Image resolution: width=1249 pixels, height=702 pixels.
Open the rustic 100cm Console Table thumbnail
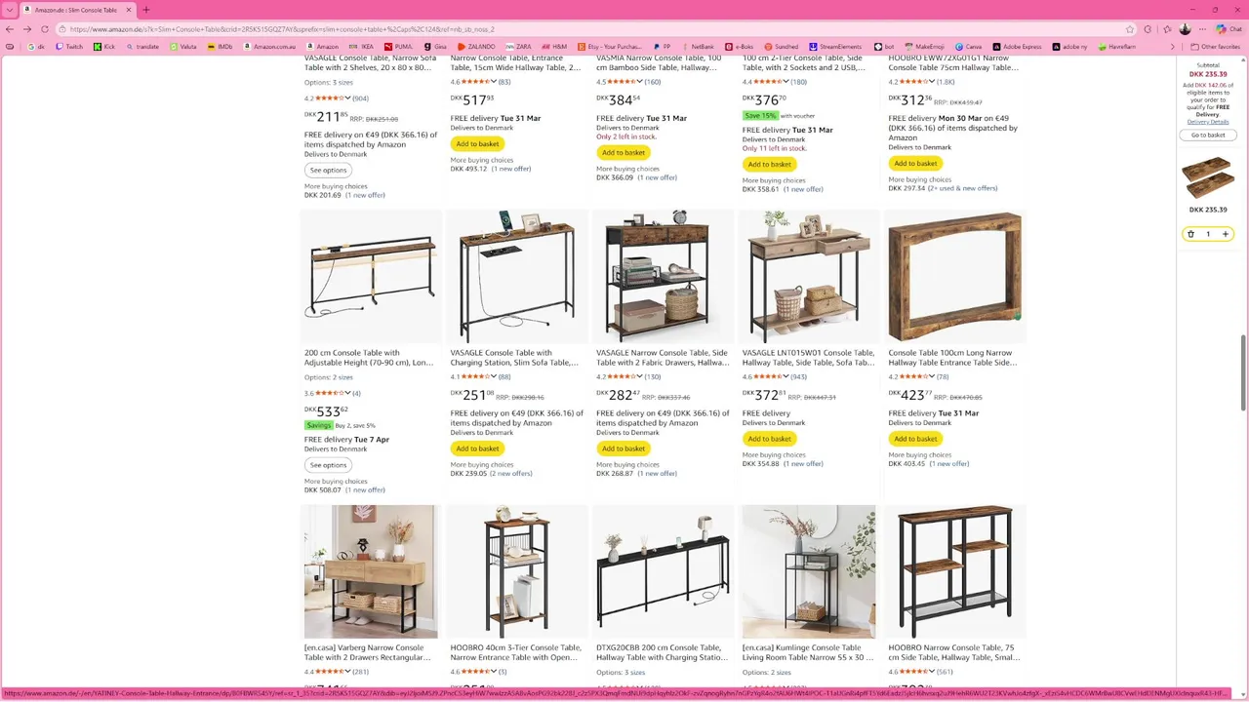click(954, 276)
